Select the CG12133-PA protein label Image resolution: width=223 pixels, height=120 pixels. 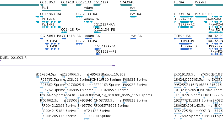click(x=87, y=41)
